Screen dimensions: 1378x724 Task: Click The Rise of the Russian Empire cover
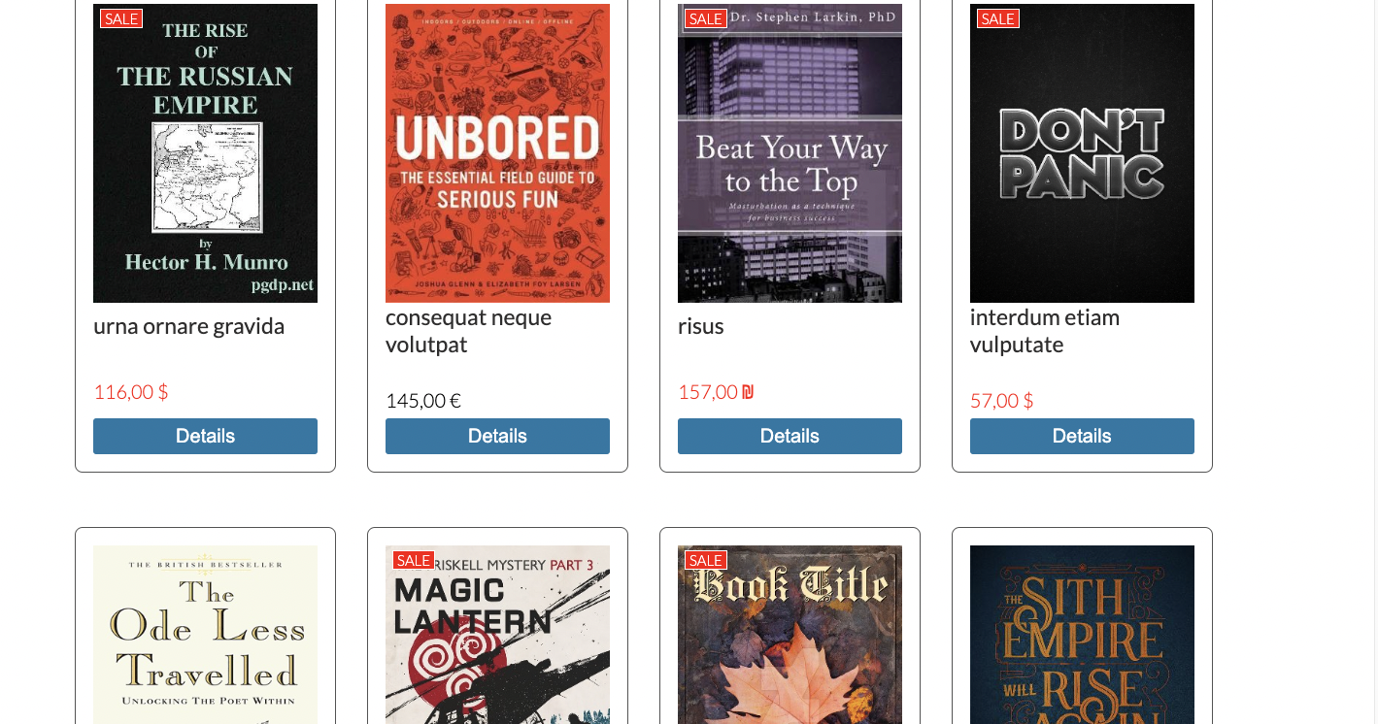(205, 151)
